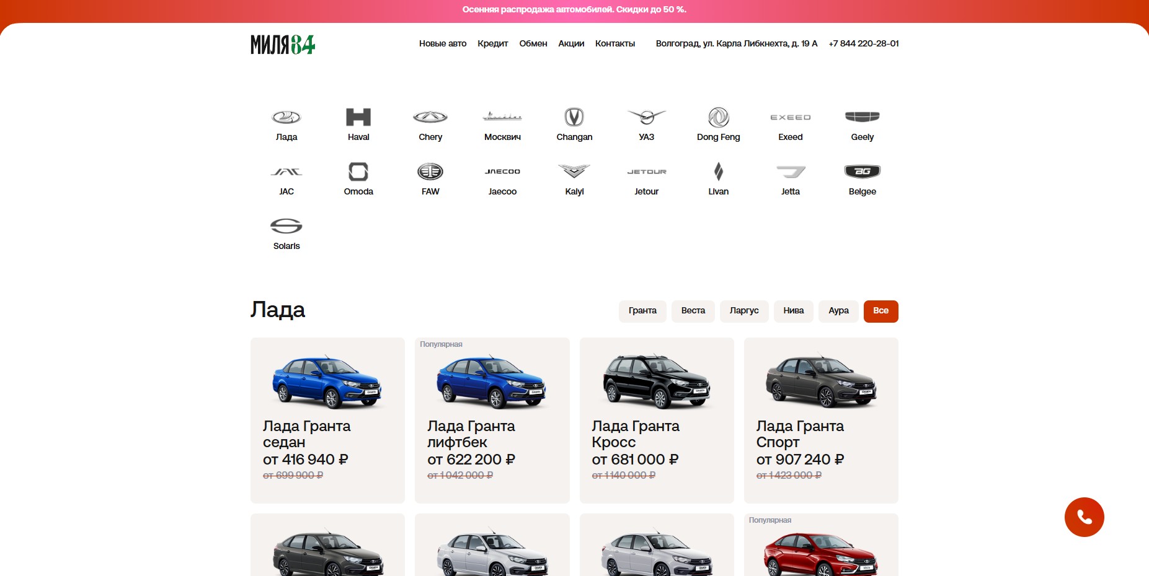Open the Jaecoo brand logo

coord(502,172)
